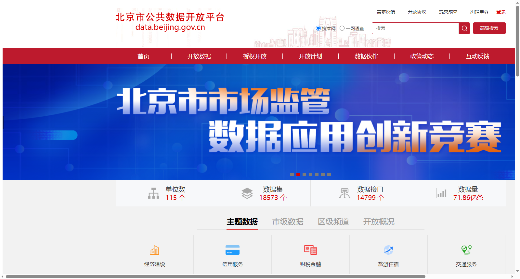Click the 14799 个 interface count value
This screenshot has width=520, height=279.
click(370, 198)
